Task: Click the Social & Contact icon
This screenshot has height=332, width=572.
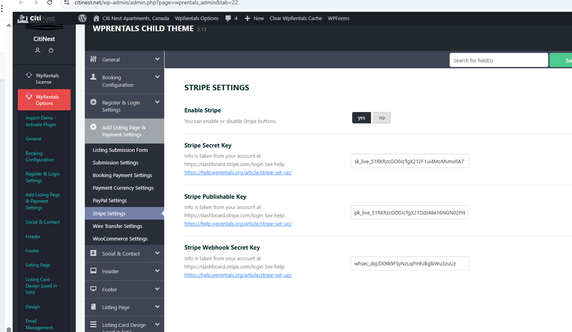Action: (x=94, y=253)
